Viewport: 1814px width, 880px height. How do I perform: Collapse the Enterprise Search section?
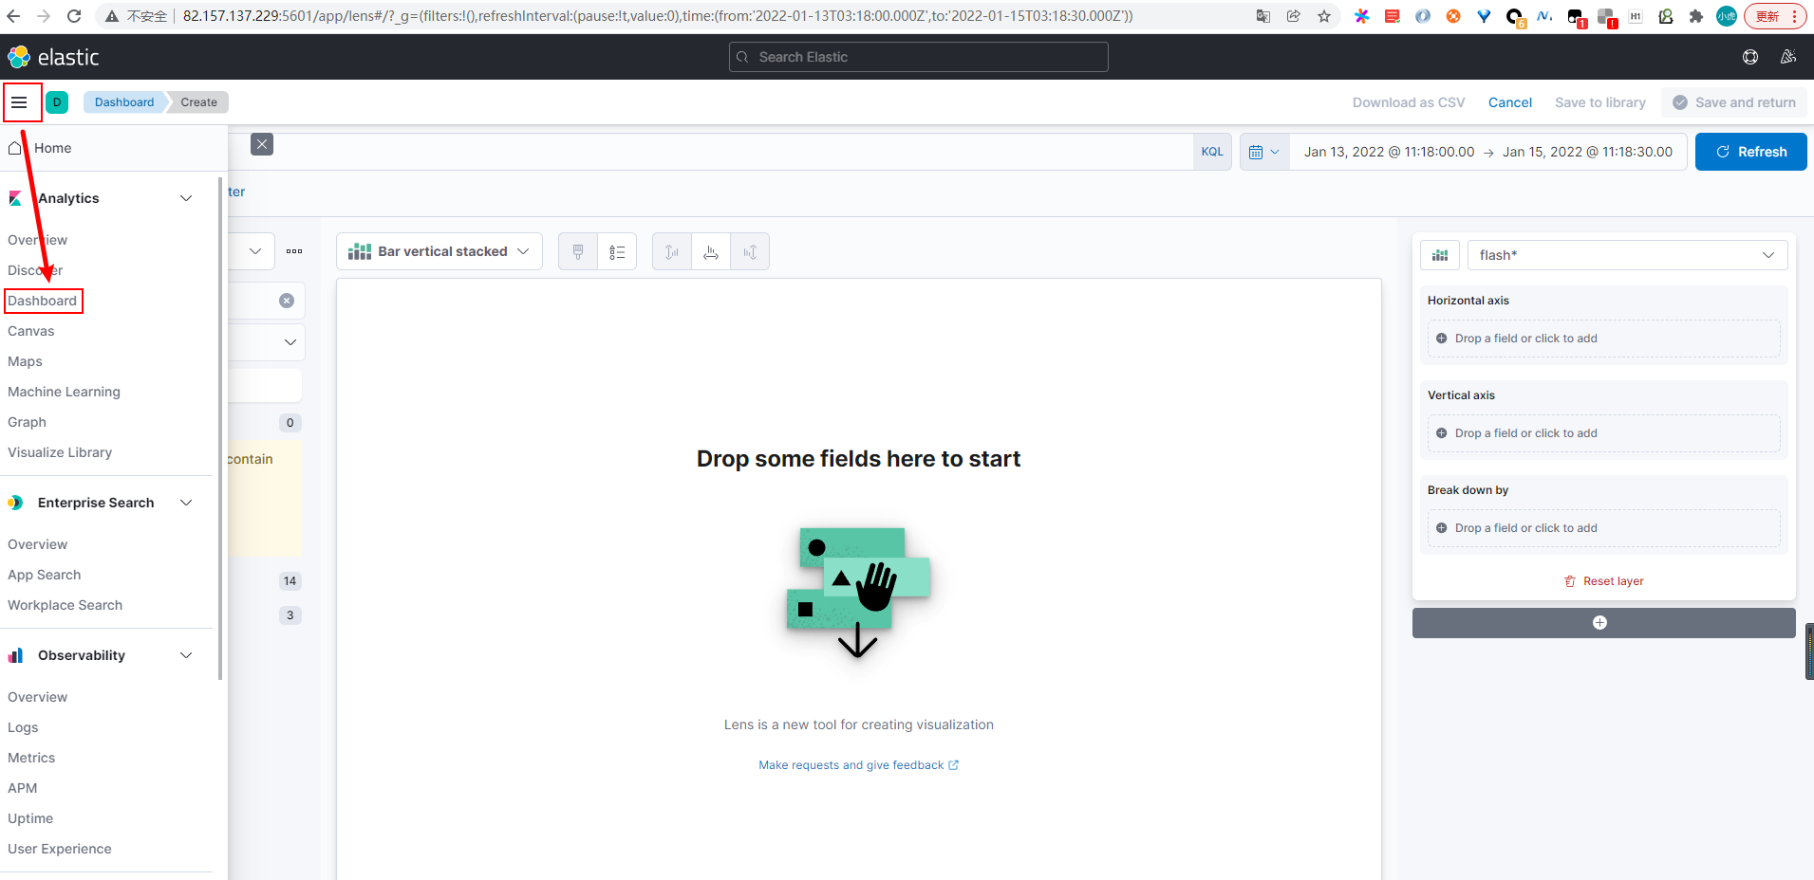pos(186,503)
